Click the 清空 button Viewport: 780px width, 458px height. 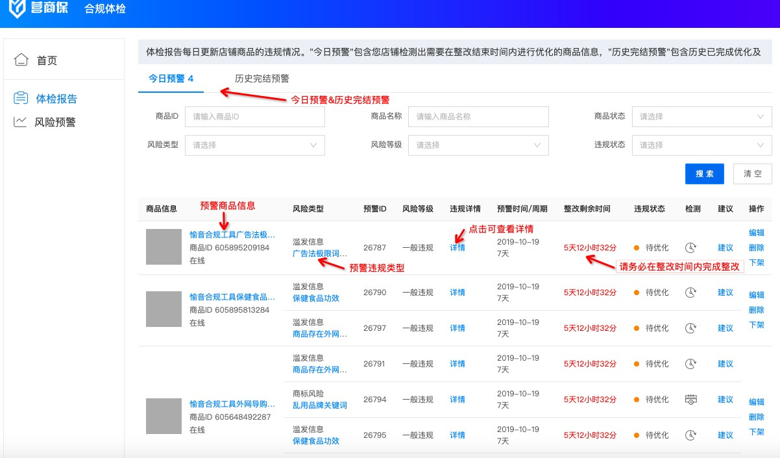point(752,174)
